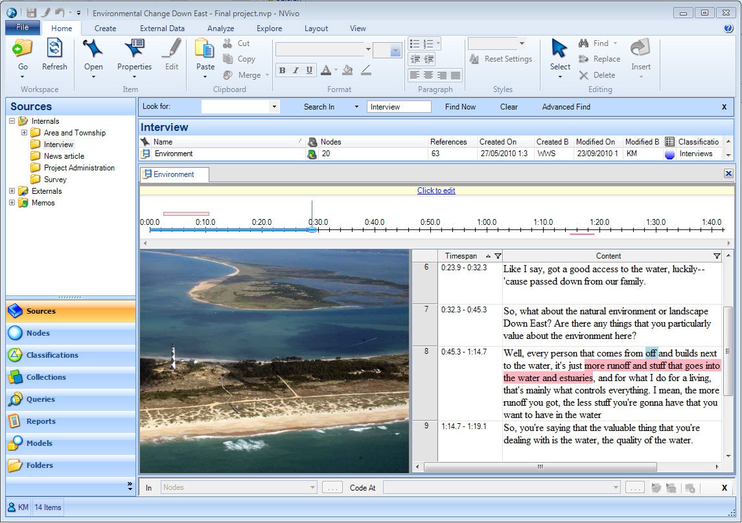
Task: Toggle the filter on the Content column
Action: point(717,255)
